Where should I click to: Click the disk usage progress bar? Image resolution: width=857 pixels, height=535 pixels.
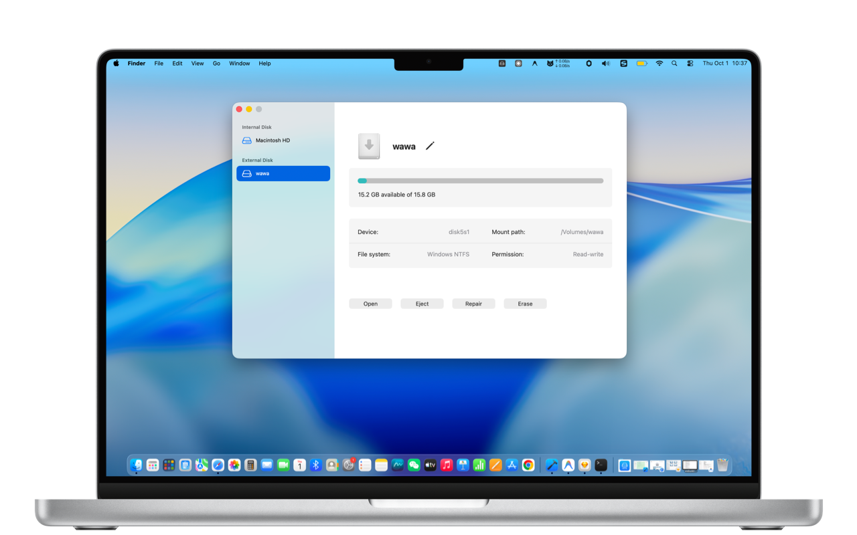tap(481, 181)
